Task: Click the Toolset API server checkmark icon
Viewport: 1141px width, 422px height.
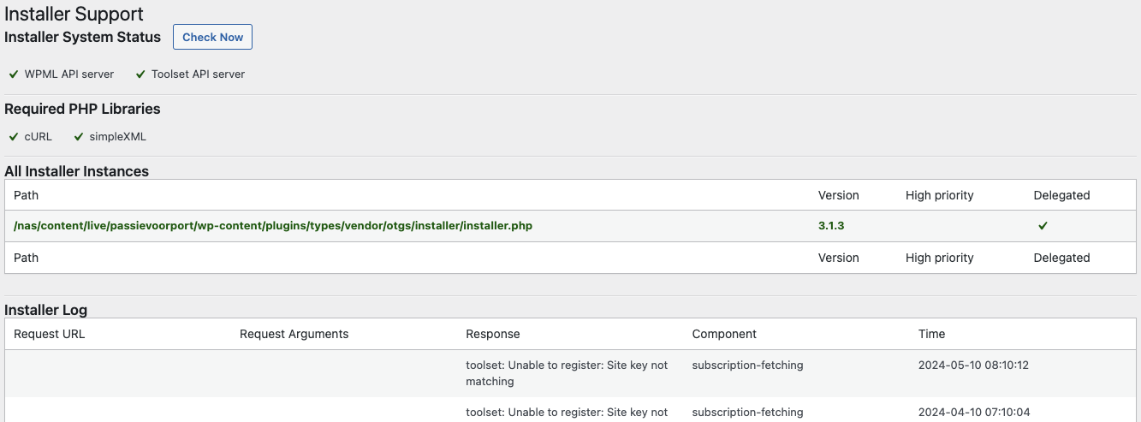Action: click(141, 74)
